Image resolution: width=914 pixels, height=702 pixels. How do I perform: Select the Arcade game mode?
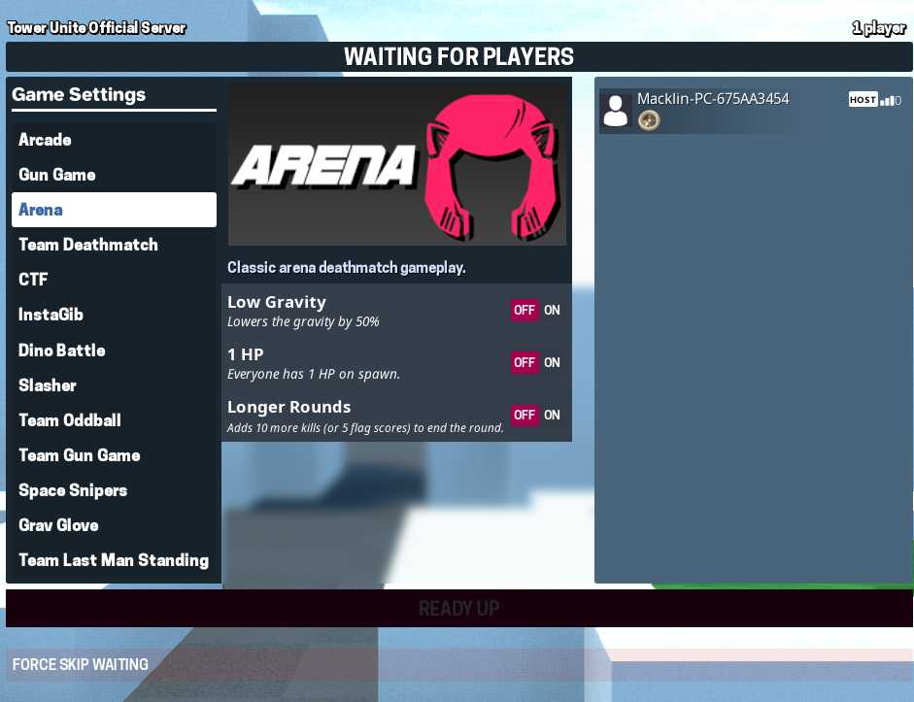point(114,140)
